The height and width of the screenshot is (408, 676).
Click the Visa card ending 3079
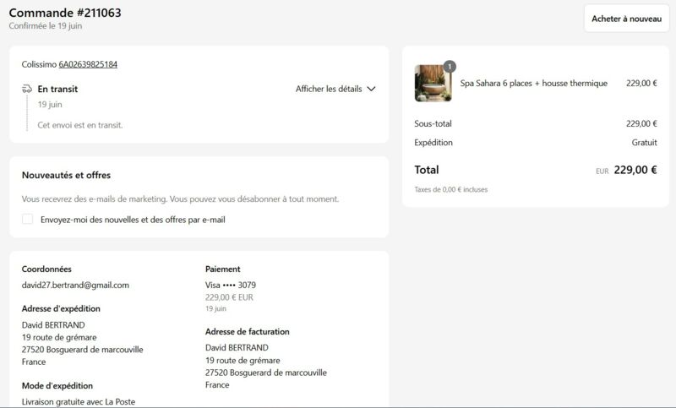[x=231, y=285]
